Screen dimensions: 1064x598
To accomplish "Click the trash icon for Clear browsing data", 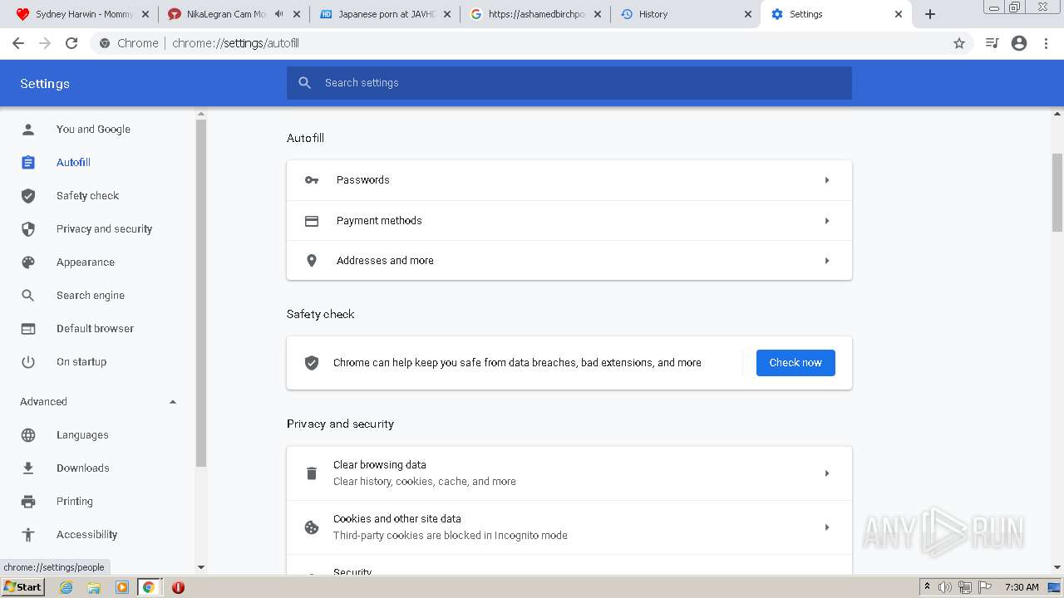I will point(312,473).
